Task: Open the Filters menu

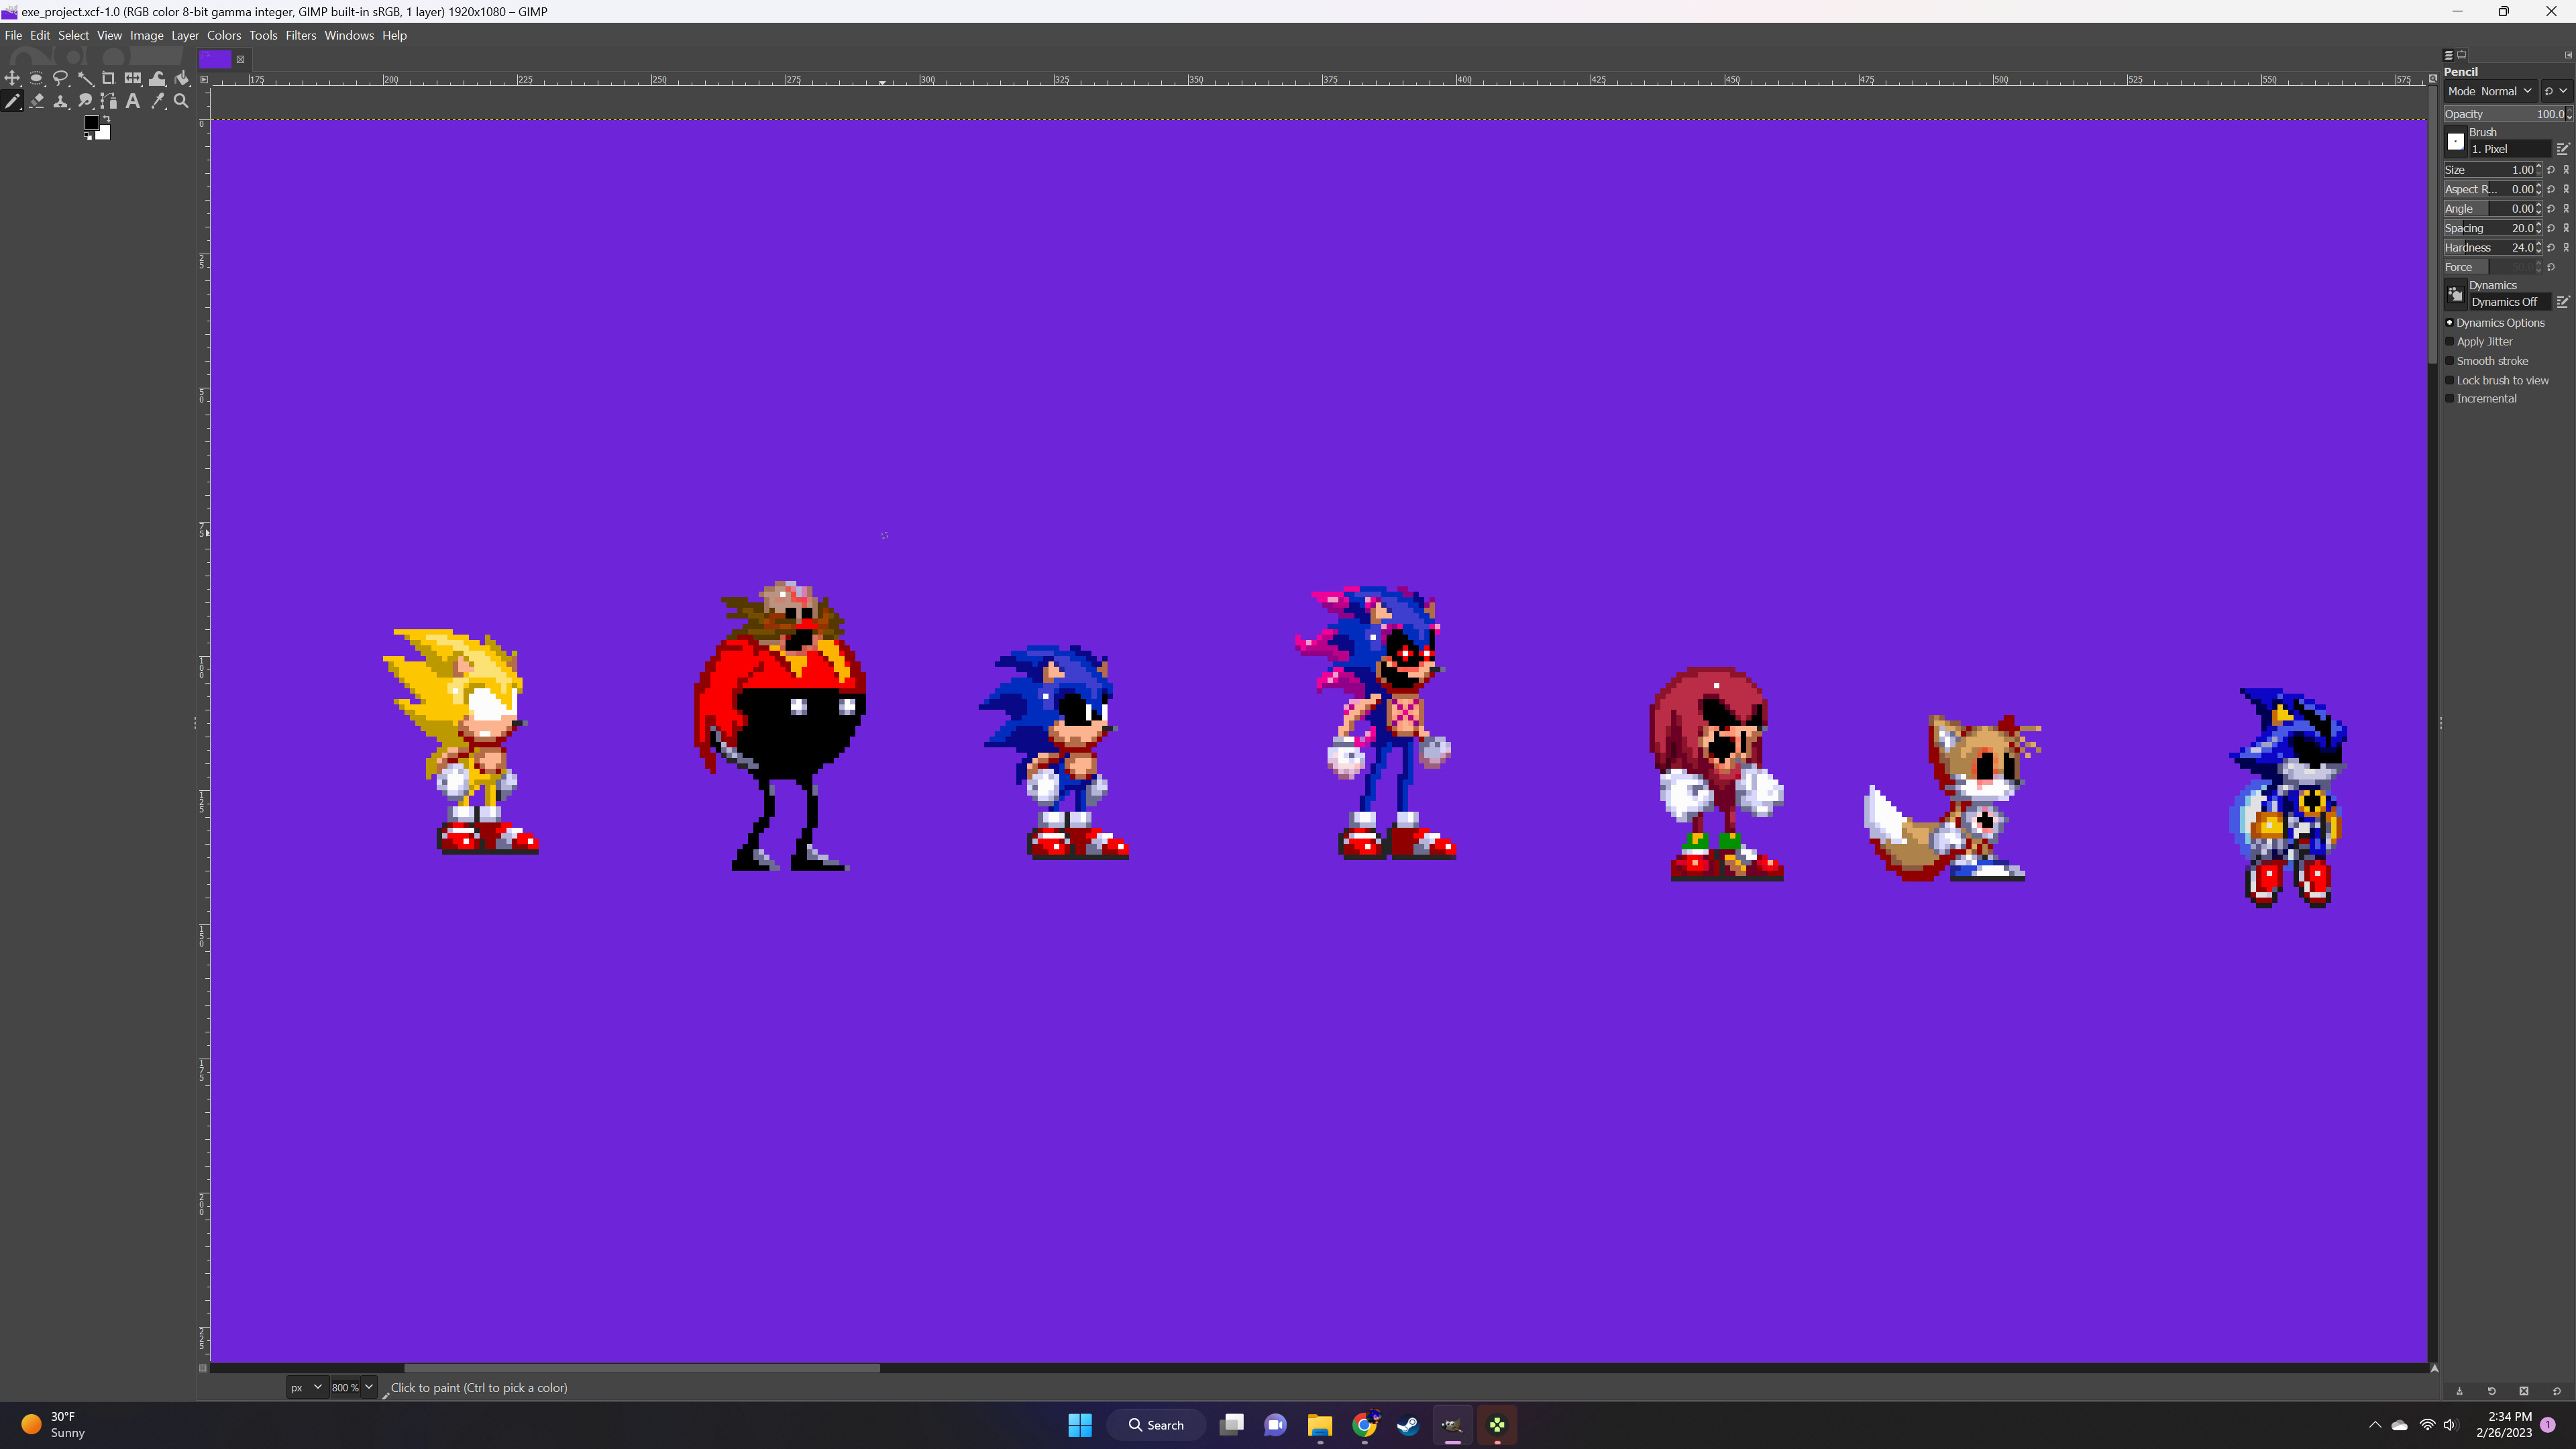Action: 301,35
